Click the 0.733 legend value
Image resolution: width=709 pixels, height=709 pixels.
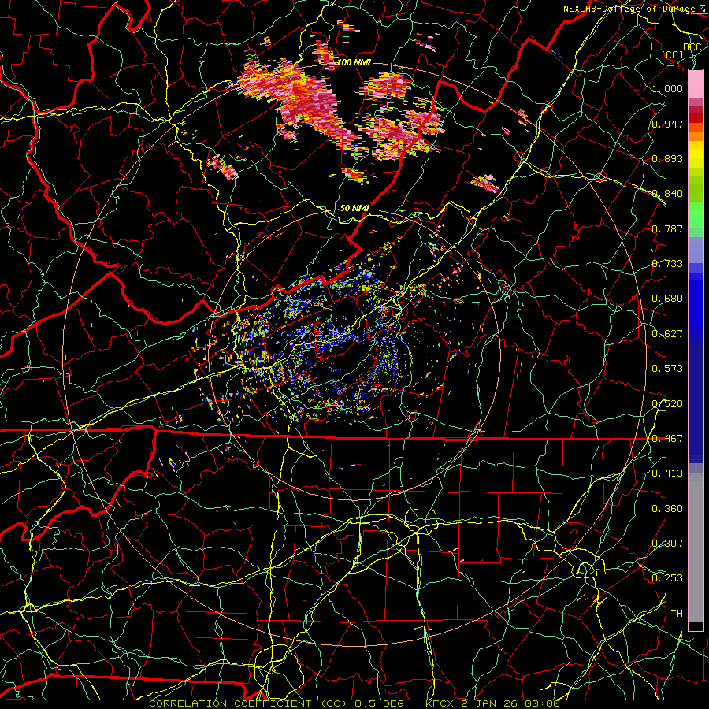[x=667, y=264]
